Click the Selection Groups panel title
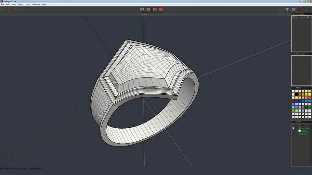This screenshot has width=312, height=175. 299,54
